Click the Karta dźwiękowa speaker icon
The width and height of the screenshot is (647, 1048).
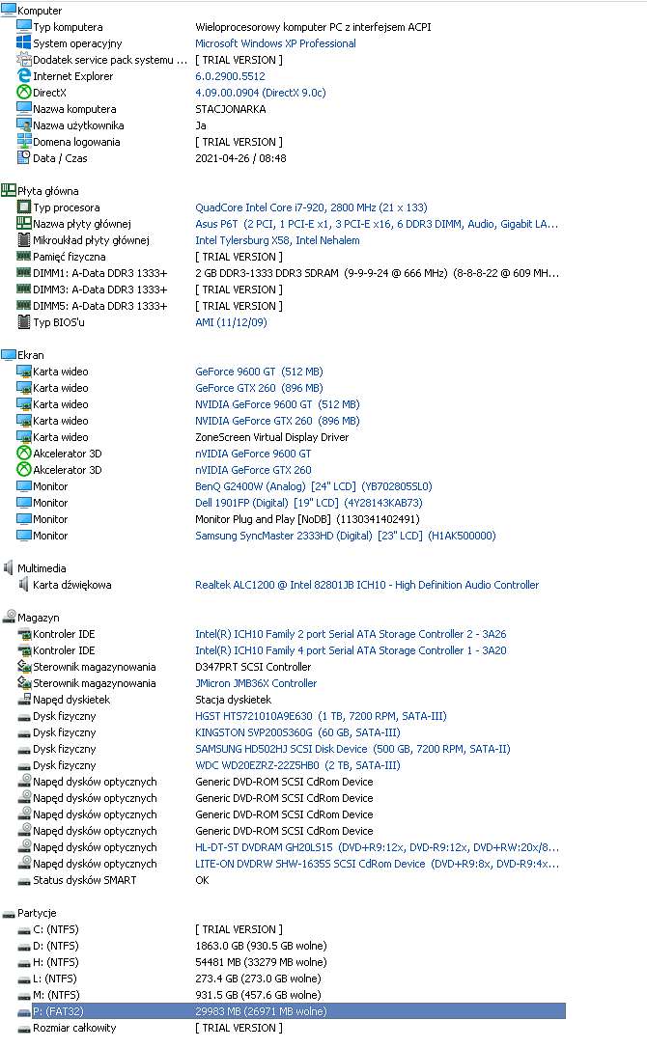tap(24, 584)
